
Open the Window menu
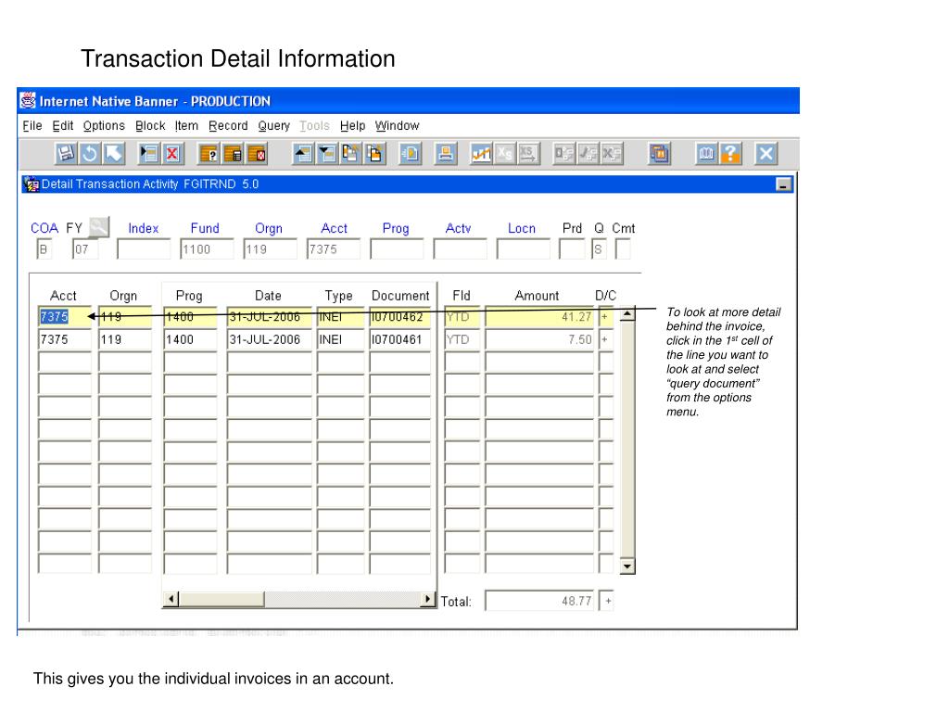(397, 125)
